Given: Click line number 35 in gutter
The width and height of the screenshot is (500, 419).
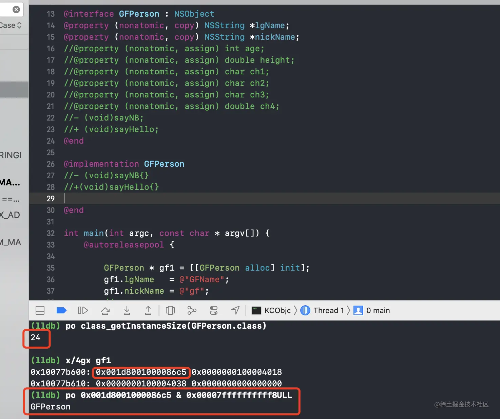Looking at the screenshot, I should pos(51,268).
